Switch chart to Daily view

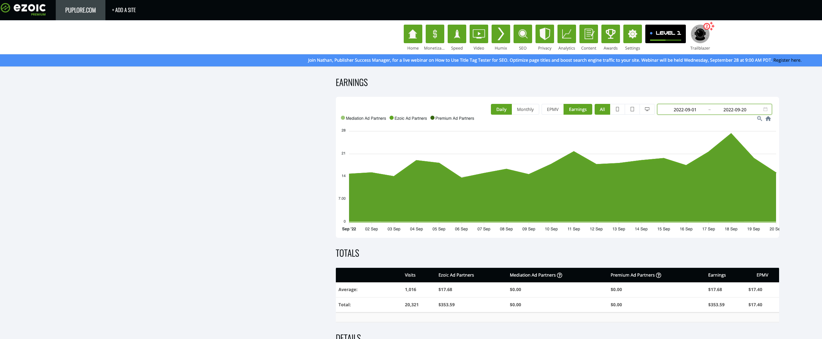(501, 109)
